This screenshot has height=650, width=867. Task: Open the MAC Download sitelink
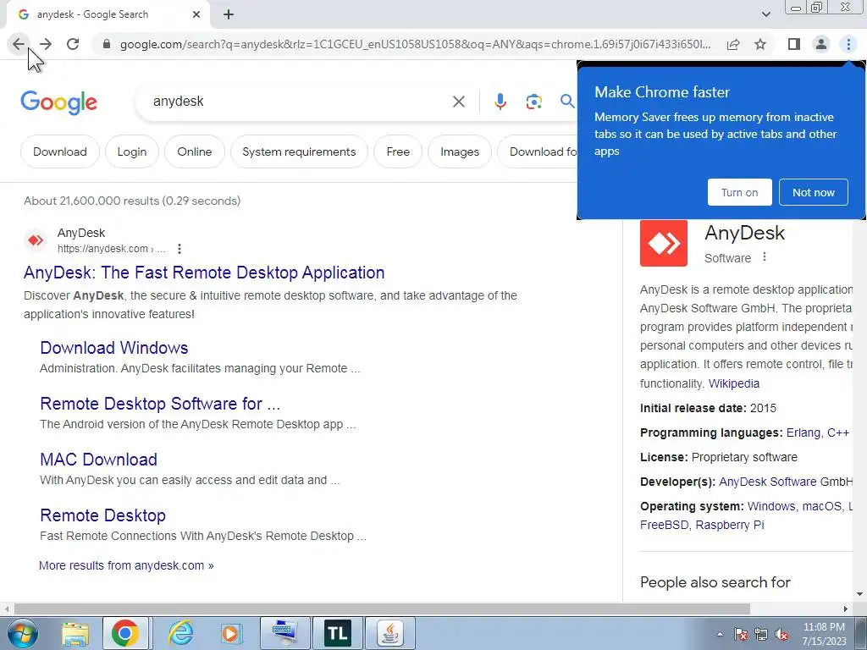coord(98,460)
